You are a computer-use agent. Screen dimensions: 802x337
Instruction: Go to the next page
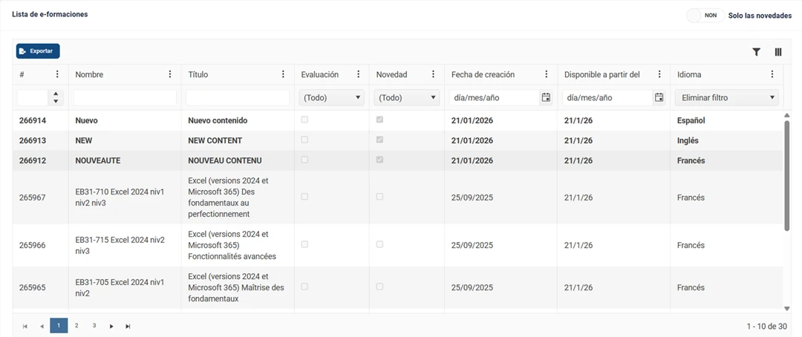(x=111, y=326)
